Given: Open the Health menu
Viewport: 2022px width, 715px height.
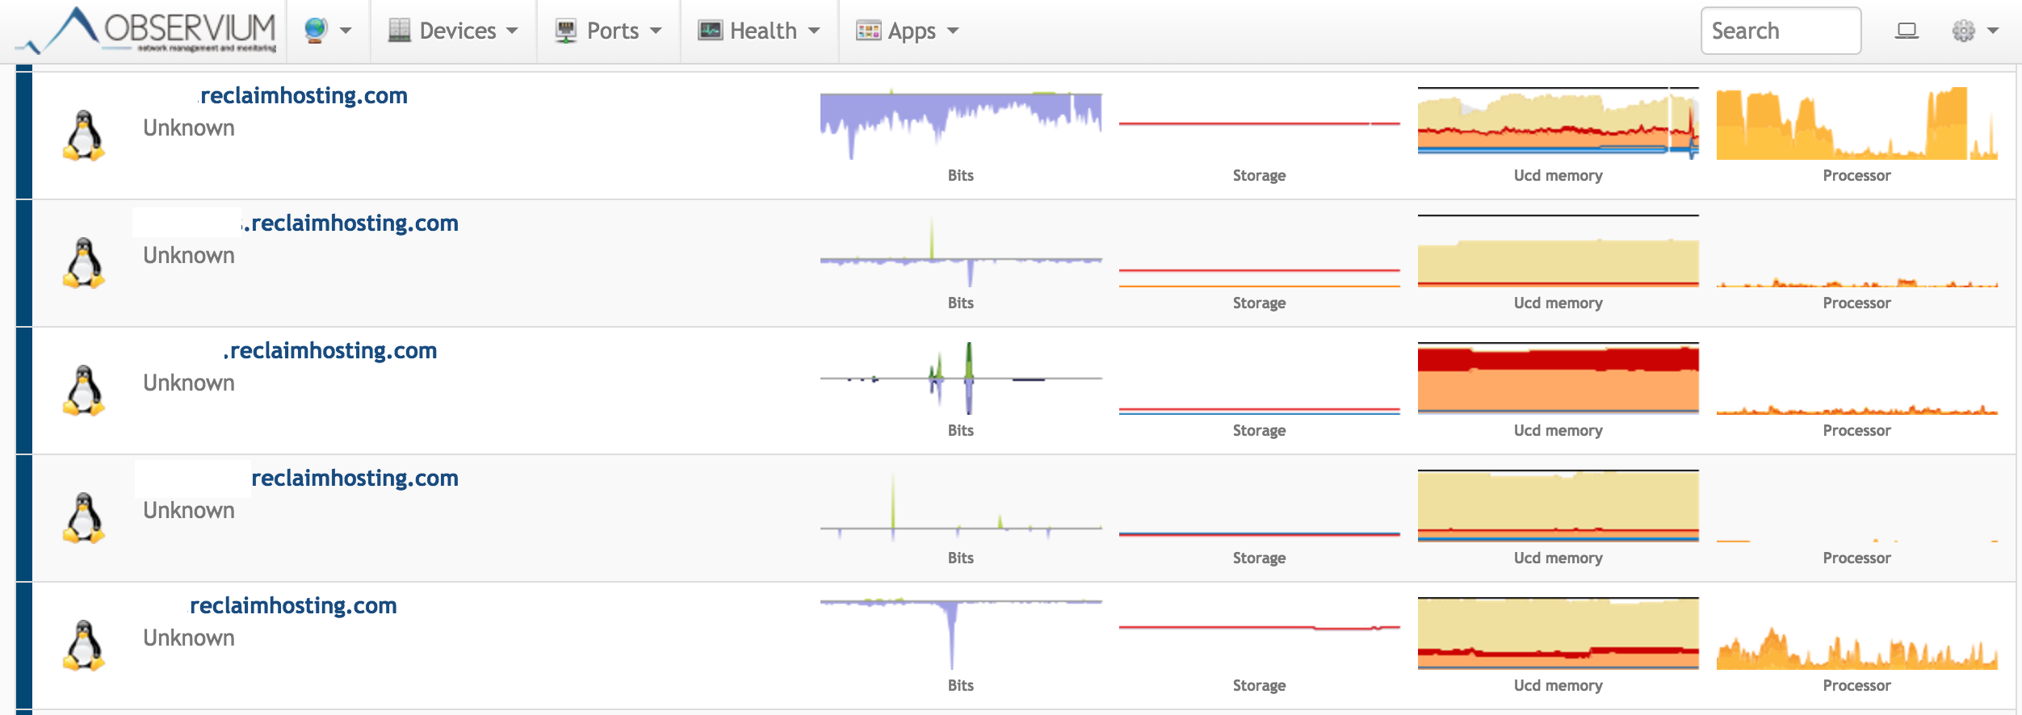Looking at the screenshot, I should tap(759, 31).
